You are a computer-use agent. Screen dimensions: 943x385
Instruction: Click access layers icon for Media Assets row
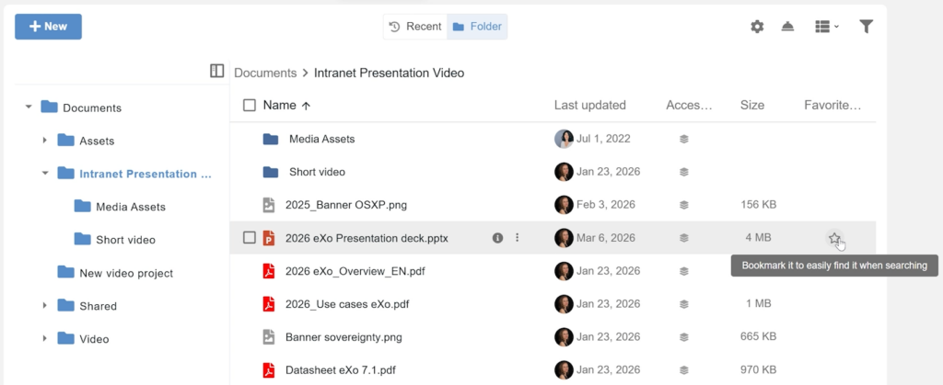click(x=684, y=140)
